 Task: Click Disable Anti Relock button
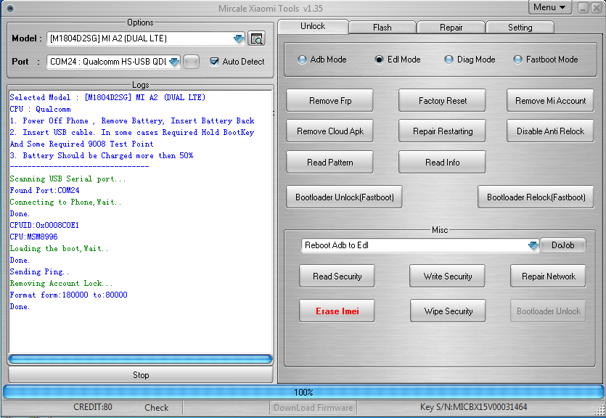click(550, 131)
